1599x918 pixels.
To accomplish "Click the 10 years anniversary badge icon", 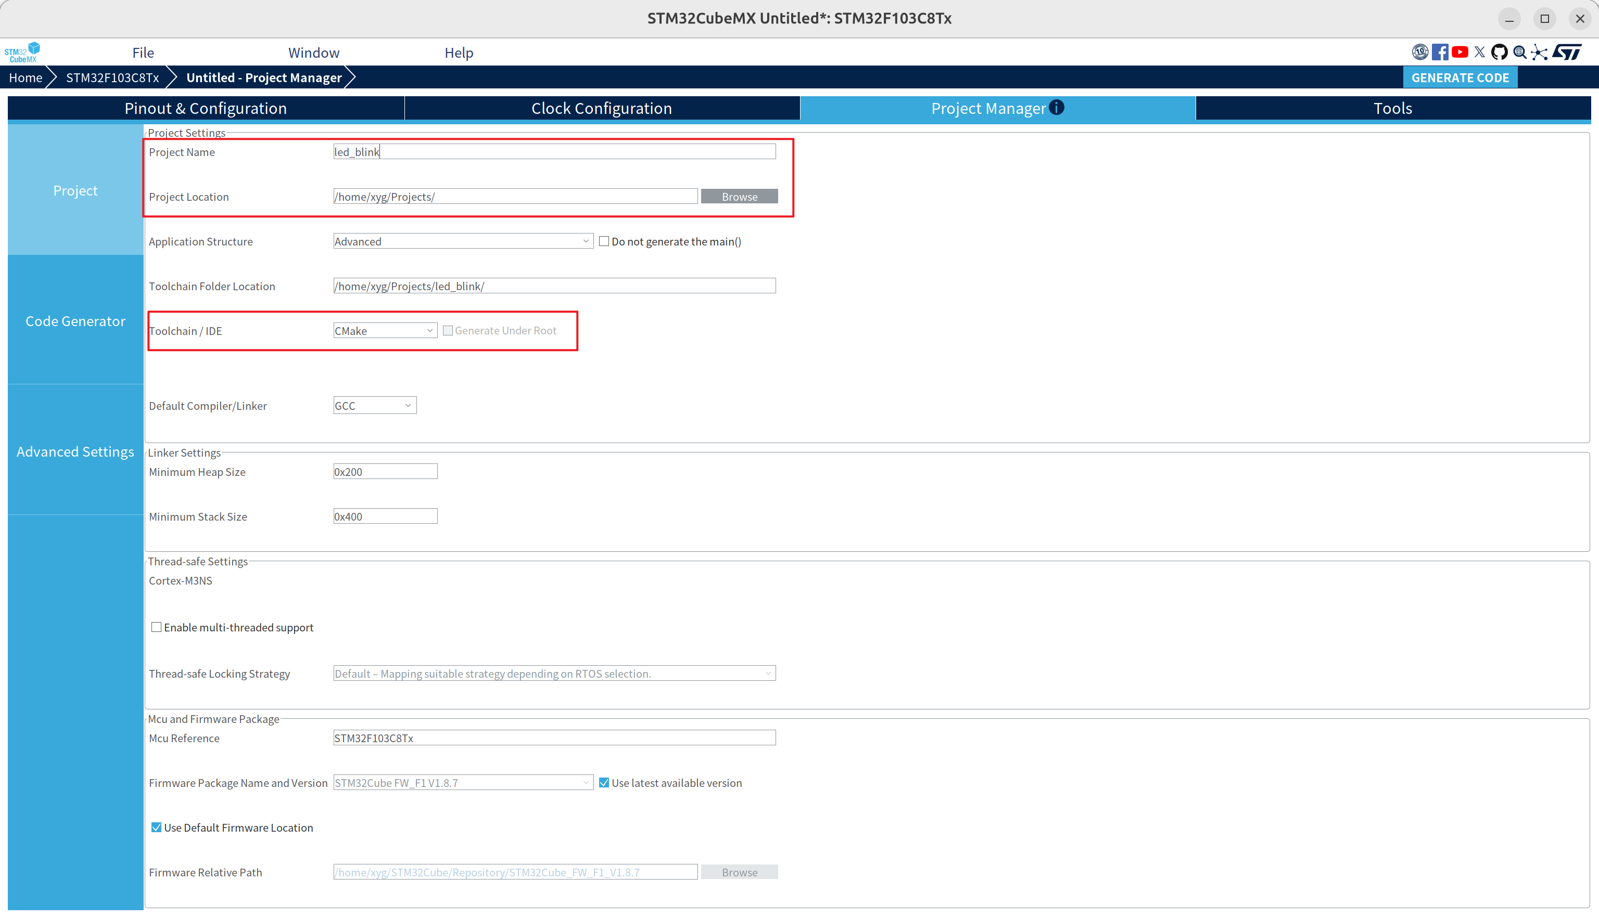I will pyautogui.click(x=1420, y=53).
